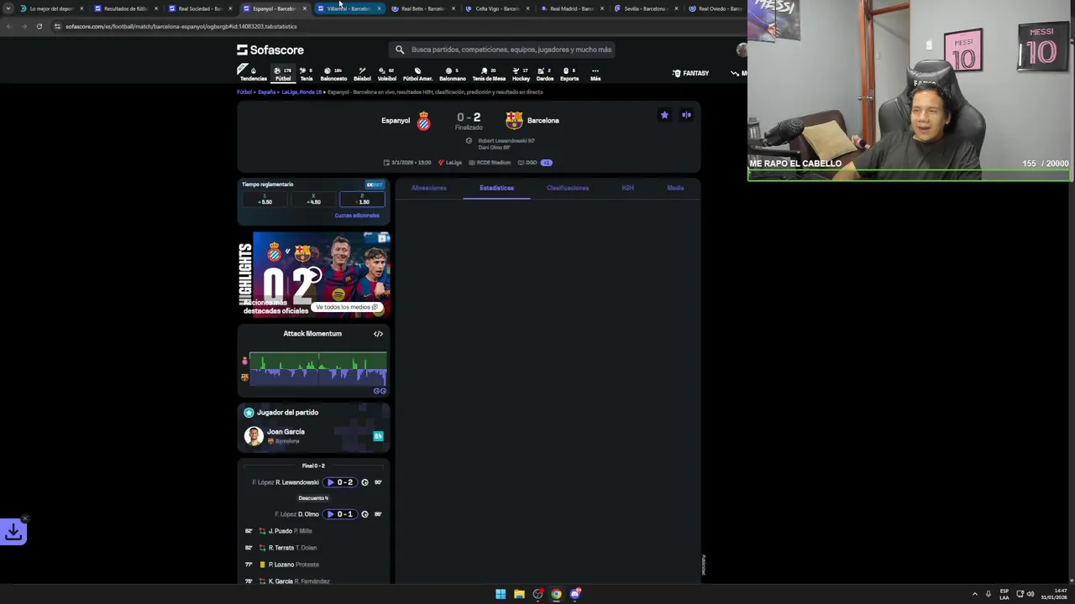1075x604 pixels.
Task: Click the Sofascore logo
Action: coord(270,49)
